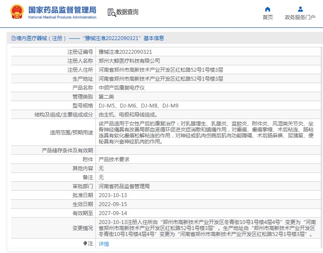The image size is (323, 253).
Task: Click the 管理类别 label
Action: point(83,97)
